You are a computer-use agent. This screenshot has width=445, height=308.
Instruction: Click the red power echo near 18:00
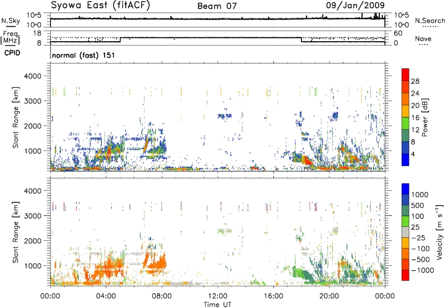coord(306,160)
